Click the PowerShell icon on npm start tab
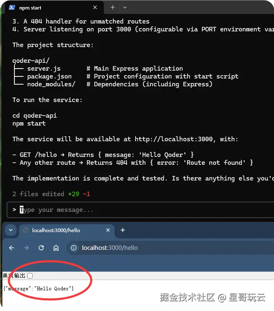Screen dimensions: 274x311 12,7
